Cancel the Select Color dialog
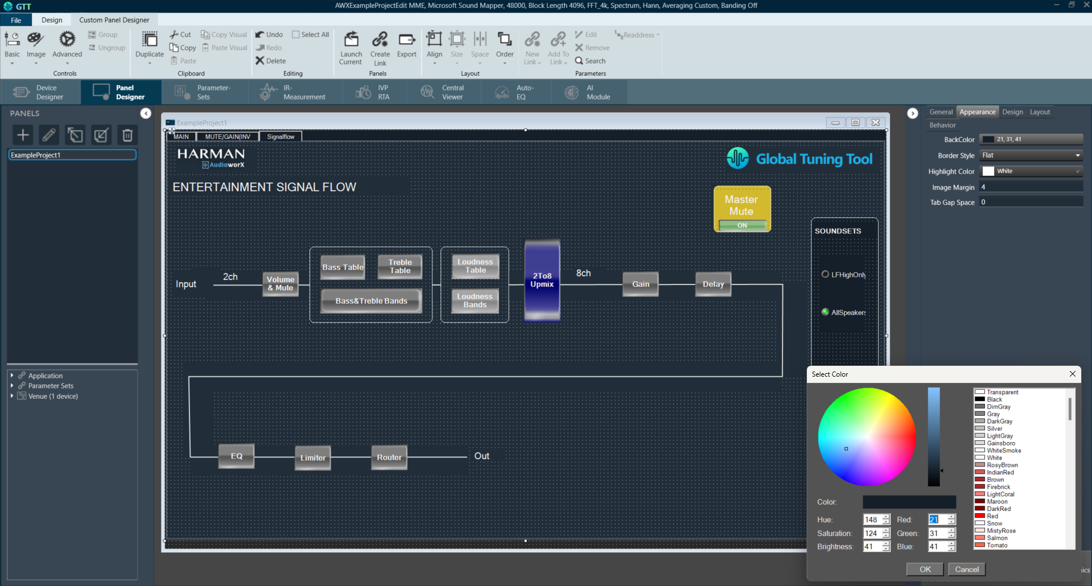This screenshot has height=586, width=1092. [967, 569]
